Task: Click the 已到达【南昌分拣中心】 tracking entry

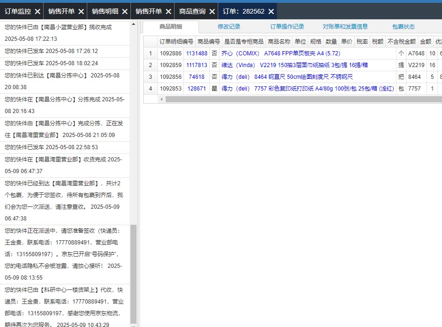Action: pos(65,81)
